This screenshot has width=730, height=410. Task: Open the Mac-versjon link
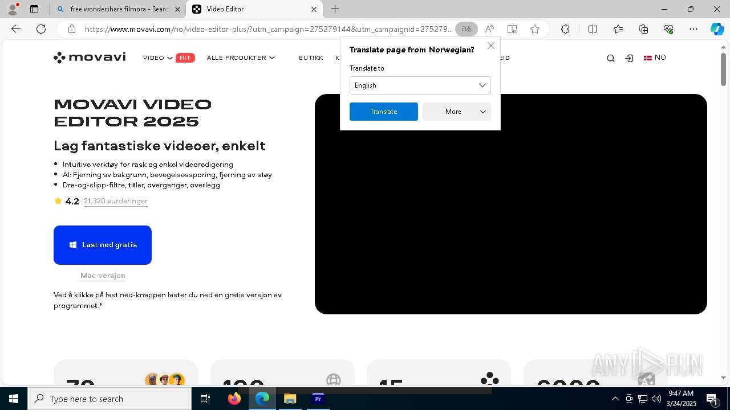(x=103, y=276)
